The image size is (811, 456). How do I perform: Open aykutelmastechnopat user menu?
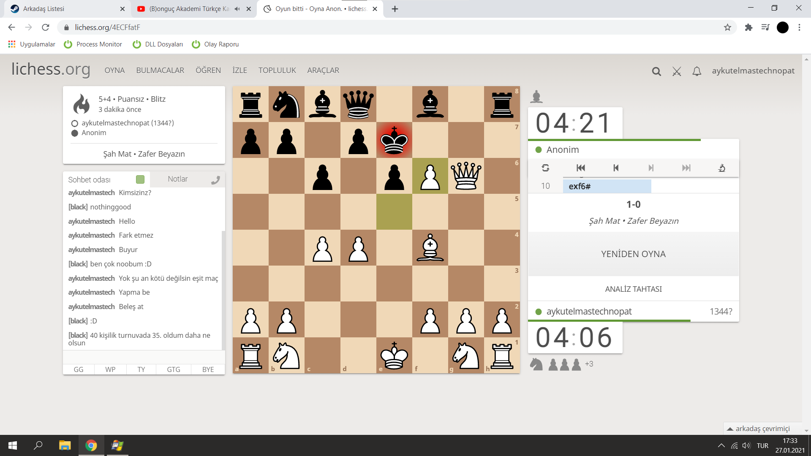coord(753,71)
